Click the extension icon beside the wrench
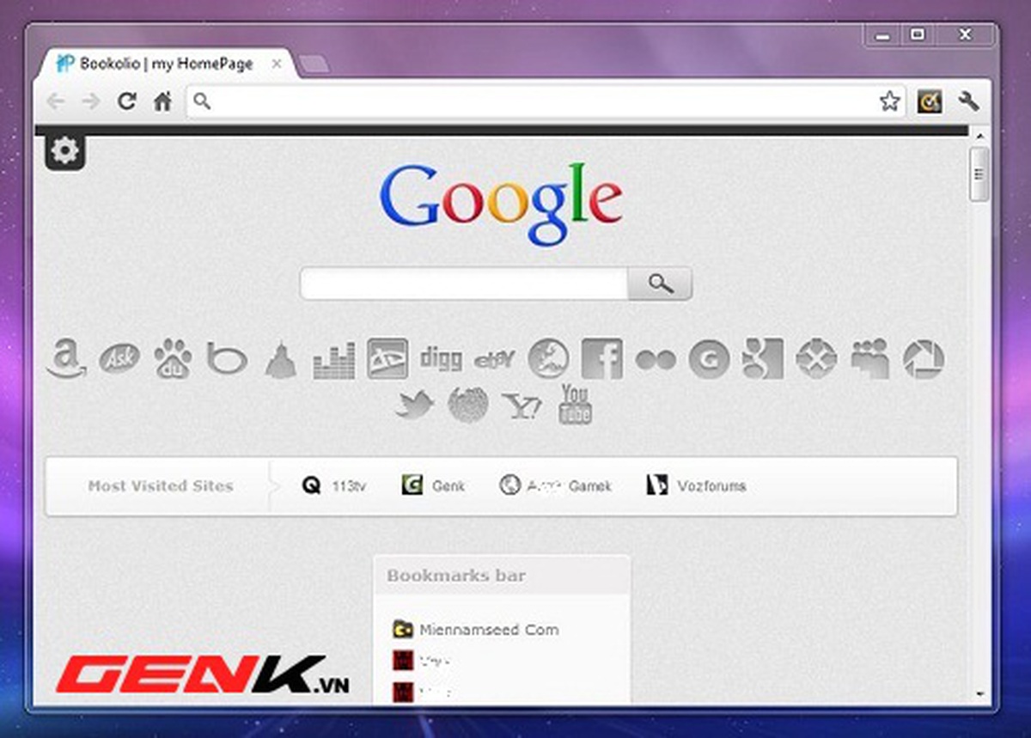The image size is (1031, 738). click(x=929, y=101)
